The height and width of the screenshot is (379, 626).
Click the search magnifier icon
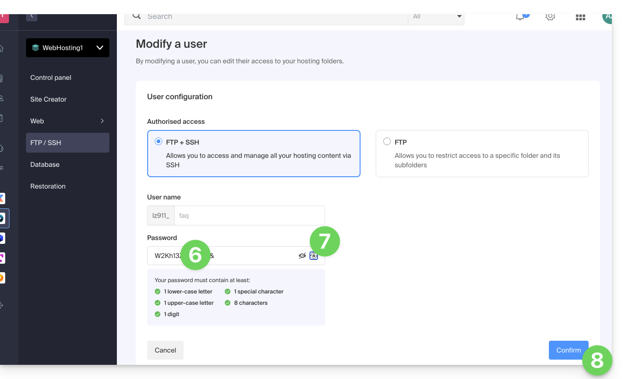click(137, 16)
